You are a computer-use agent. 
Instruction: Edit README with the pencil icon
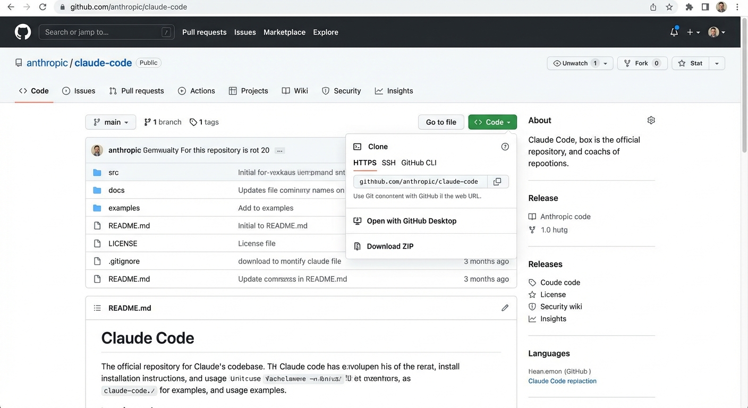point(505,308)
